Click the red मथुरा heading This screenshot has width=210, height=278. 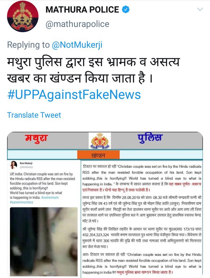pyautogui.click(x=36, y=139)
